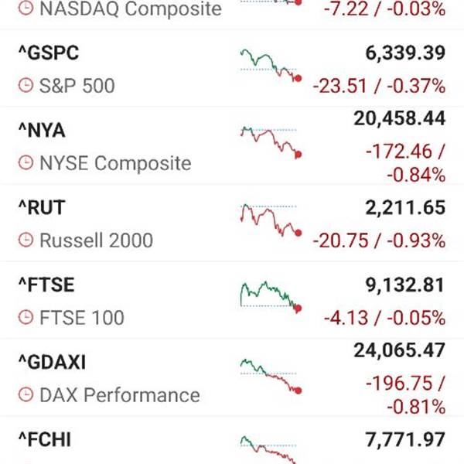Screen dimensions: 464x464
Task: Open the ^RUT sparkline chart
Action: pos(271,220)
